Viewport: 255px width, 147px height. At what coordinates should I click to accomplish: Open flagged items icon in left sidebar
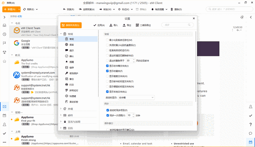[x=4, y=43]
